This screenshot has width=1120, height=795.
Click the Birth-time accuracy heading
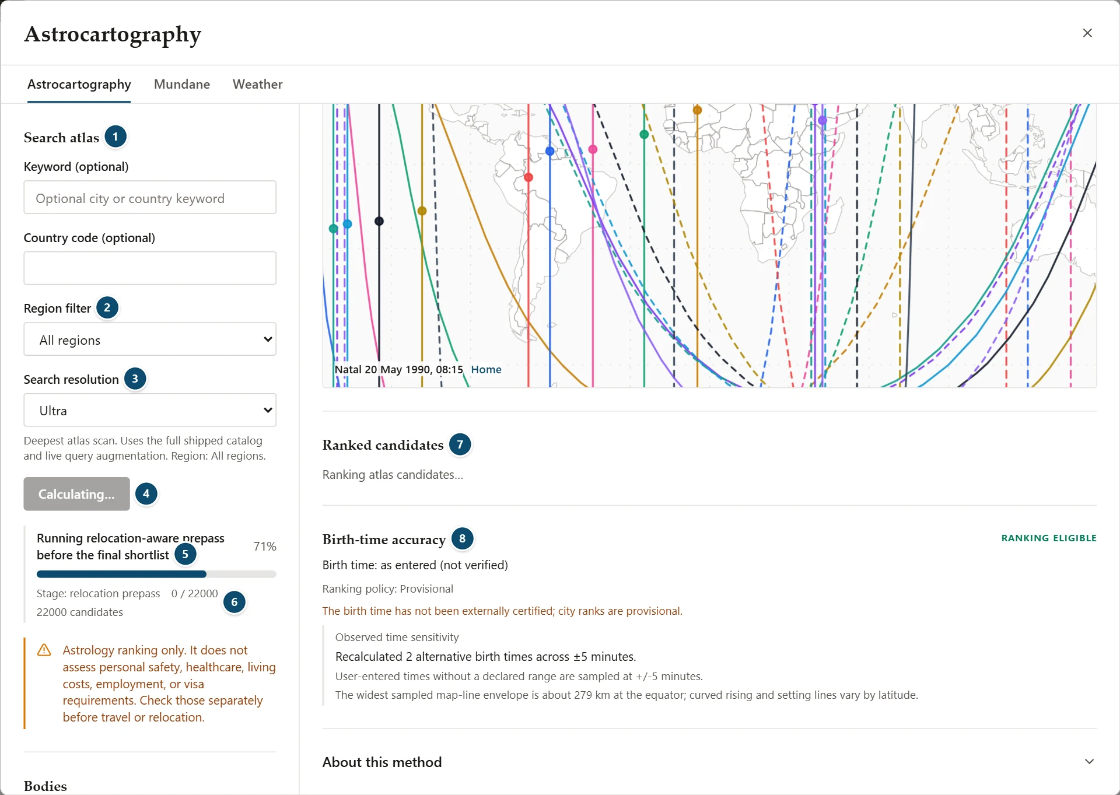coord(384,540)
